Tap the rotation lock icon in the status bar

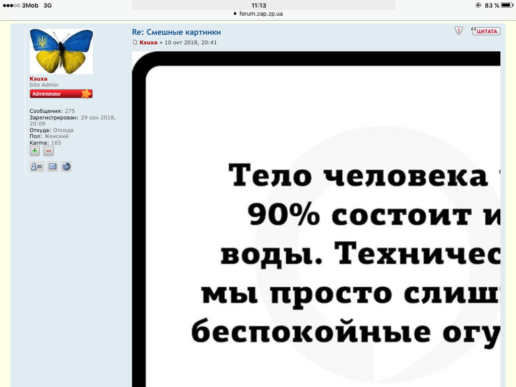pos(478,5)
